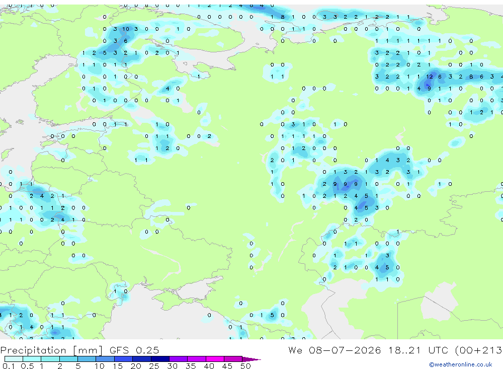
Task: Pick the 5–10 mm legend color swatch
Action: [87, 359]
